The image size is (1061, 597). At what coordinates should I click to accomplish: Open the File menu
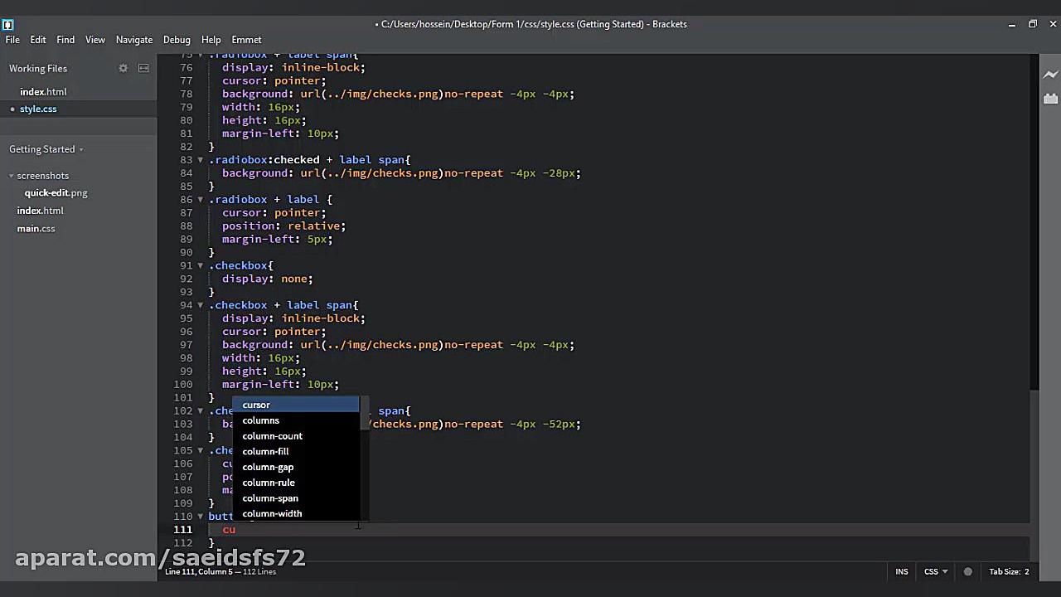click(x=12, y=40)
